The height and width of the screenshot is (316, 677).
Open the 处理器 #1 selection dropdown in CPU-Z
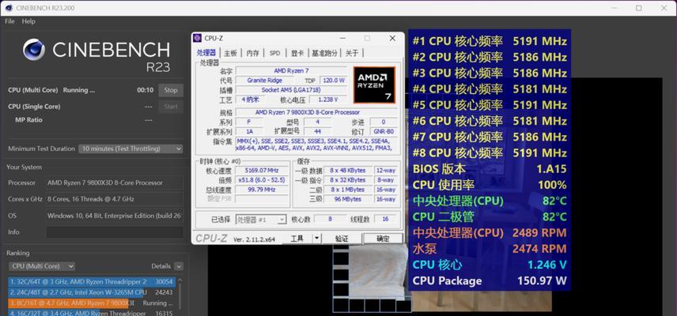[261, 220]
